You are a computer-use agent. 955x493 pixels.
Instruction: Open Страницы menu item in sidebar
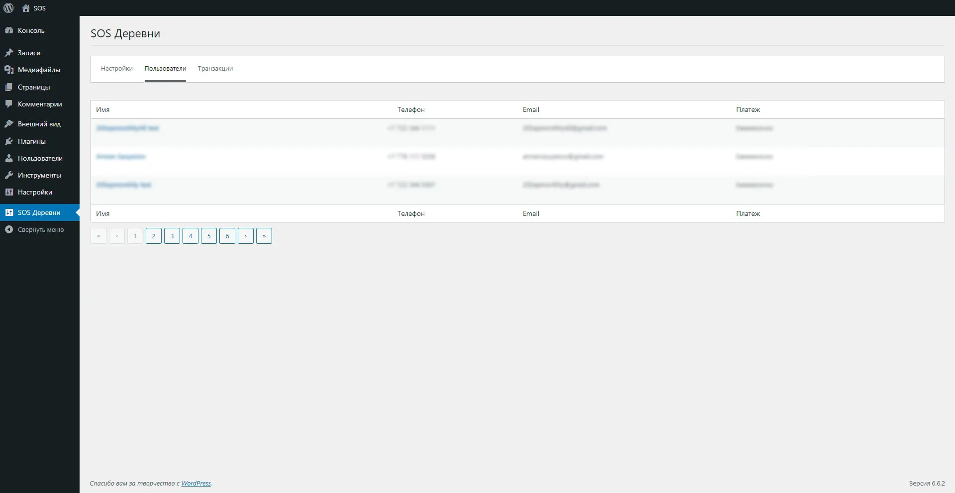click(x=34, y=87)
